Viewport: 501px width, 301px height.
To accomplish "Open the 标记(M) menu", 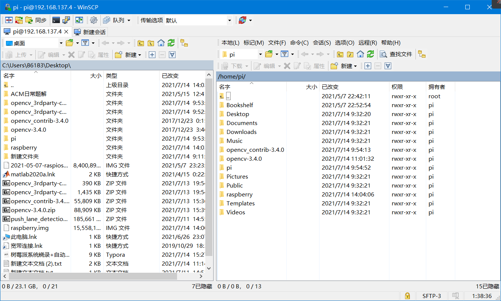I will click(x=254, y=43).
